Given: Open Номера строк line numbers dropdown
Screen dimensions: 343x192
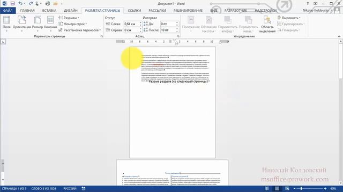Looking at the screenshot, I should coord(73,24).
